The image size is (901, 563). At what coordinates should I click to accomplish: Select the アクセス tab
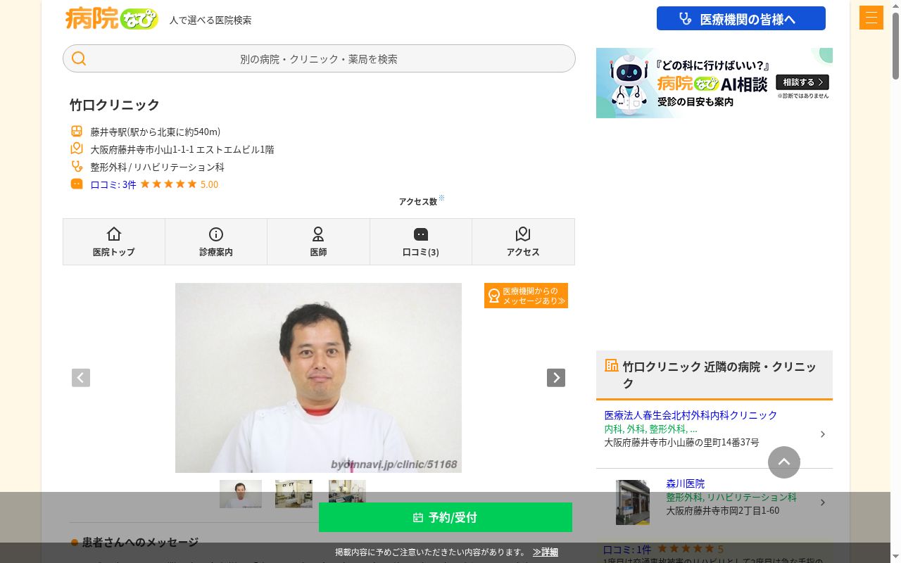point(523,241)
